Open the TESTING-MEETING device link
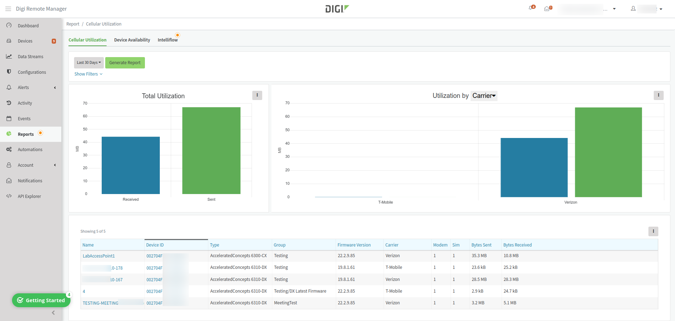This screenshot has height=321, width=675. click(101, 303)
